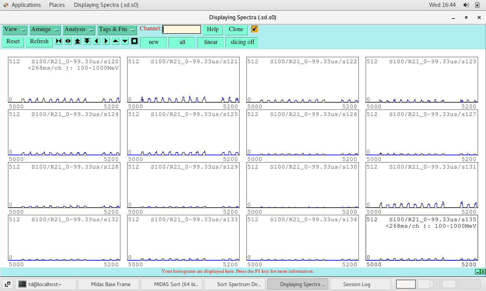Image resolution: width=486 pixels, height=291 pixels.
Task: Click the Refresh button
Action: pyautogui.click(x=39, y=42)
